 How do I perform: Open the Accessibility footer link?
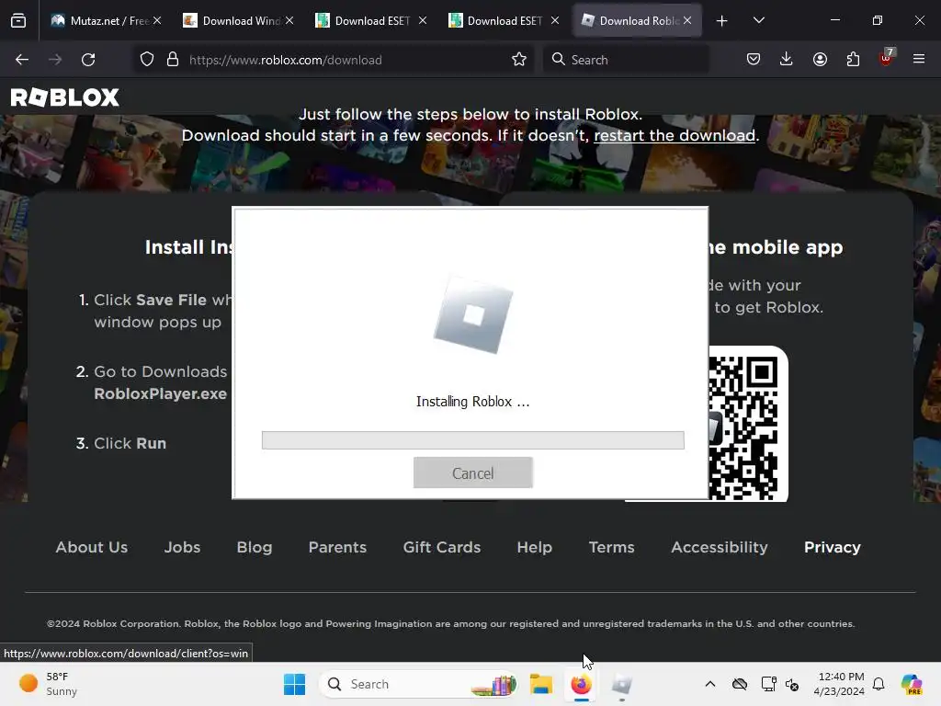coord(720,548)
